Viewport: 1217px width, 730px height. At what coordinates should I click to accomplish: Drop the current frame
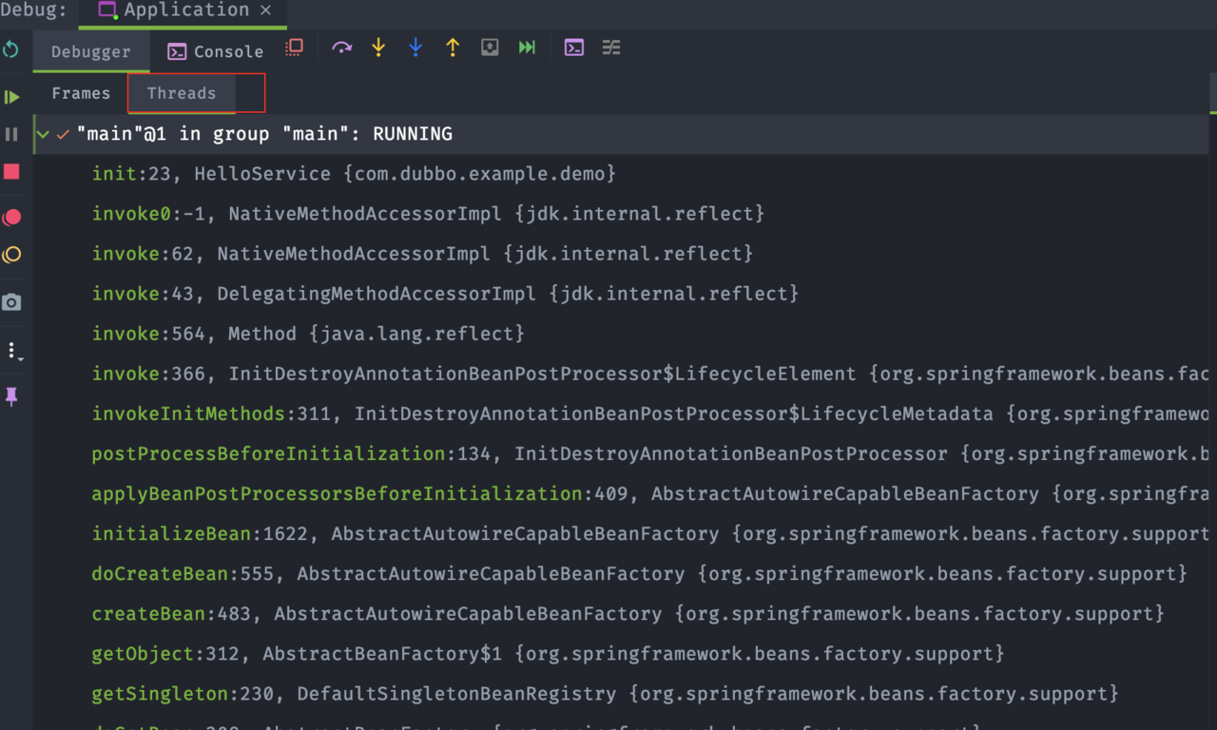[x=490, y=48]
